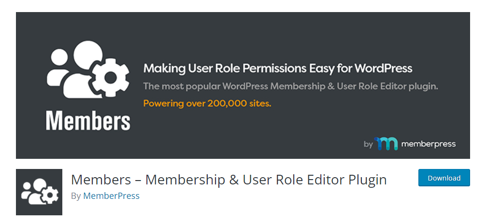The height and width of the screenshot is (224, 487).
Task: Click the blue Download button
Action: tap(444, 178)
